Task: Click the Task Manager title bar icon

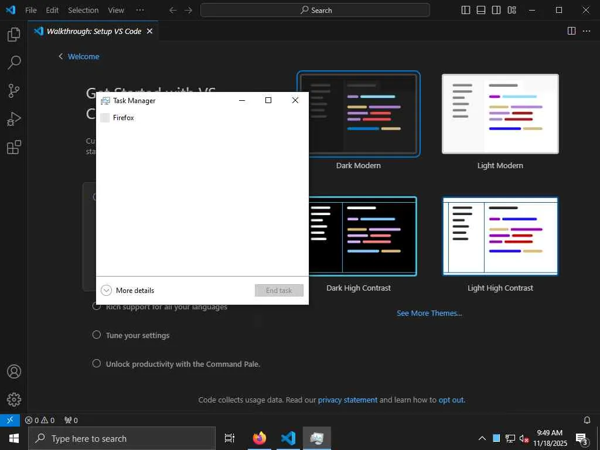Action: point(105,101)
